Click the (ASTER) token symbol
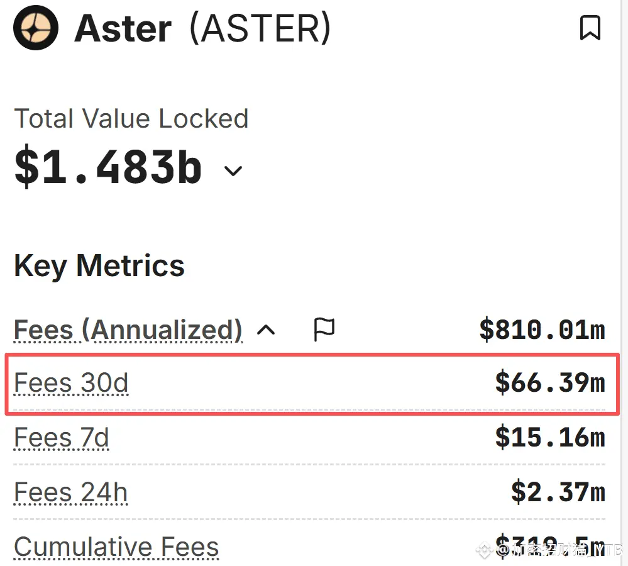The width and height of the screenshot is (628, 566). point(260,29)
